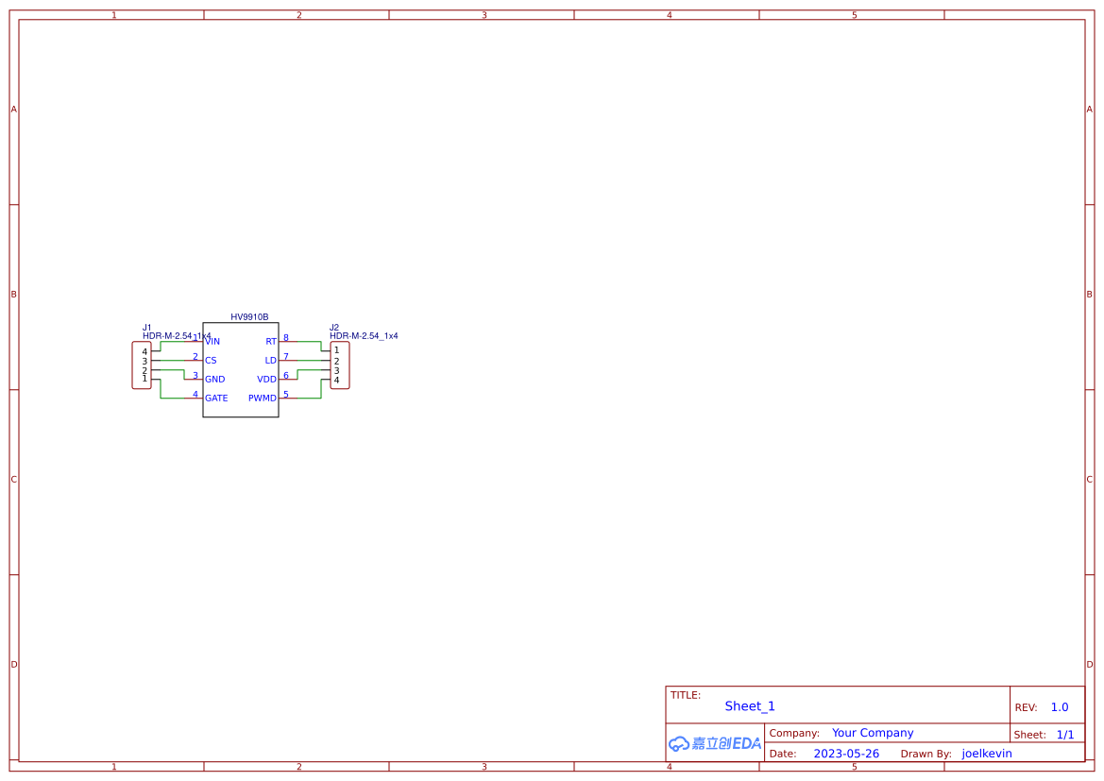Image resolution: width=1104 pixels, height=781 pixels.
Task: Click the joelkevin drawn-by name
Action: [986, 753]
